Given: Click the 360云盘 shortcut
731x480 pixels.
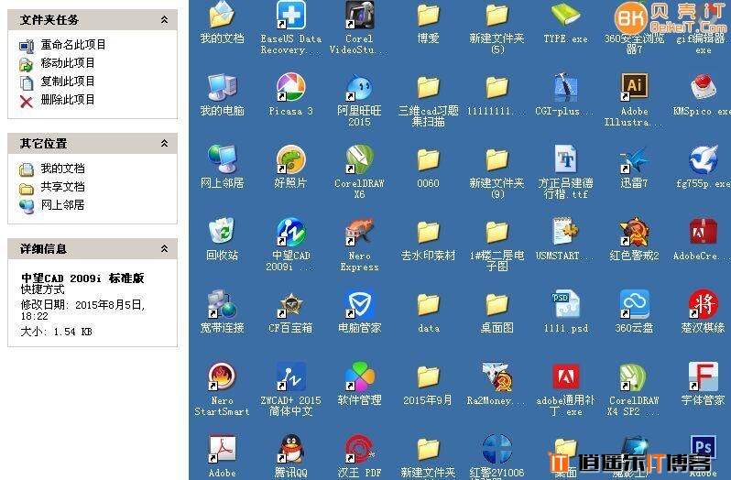Looking at the screenshot, I should point(634,303).
